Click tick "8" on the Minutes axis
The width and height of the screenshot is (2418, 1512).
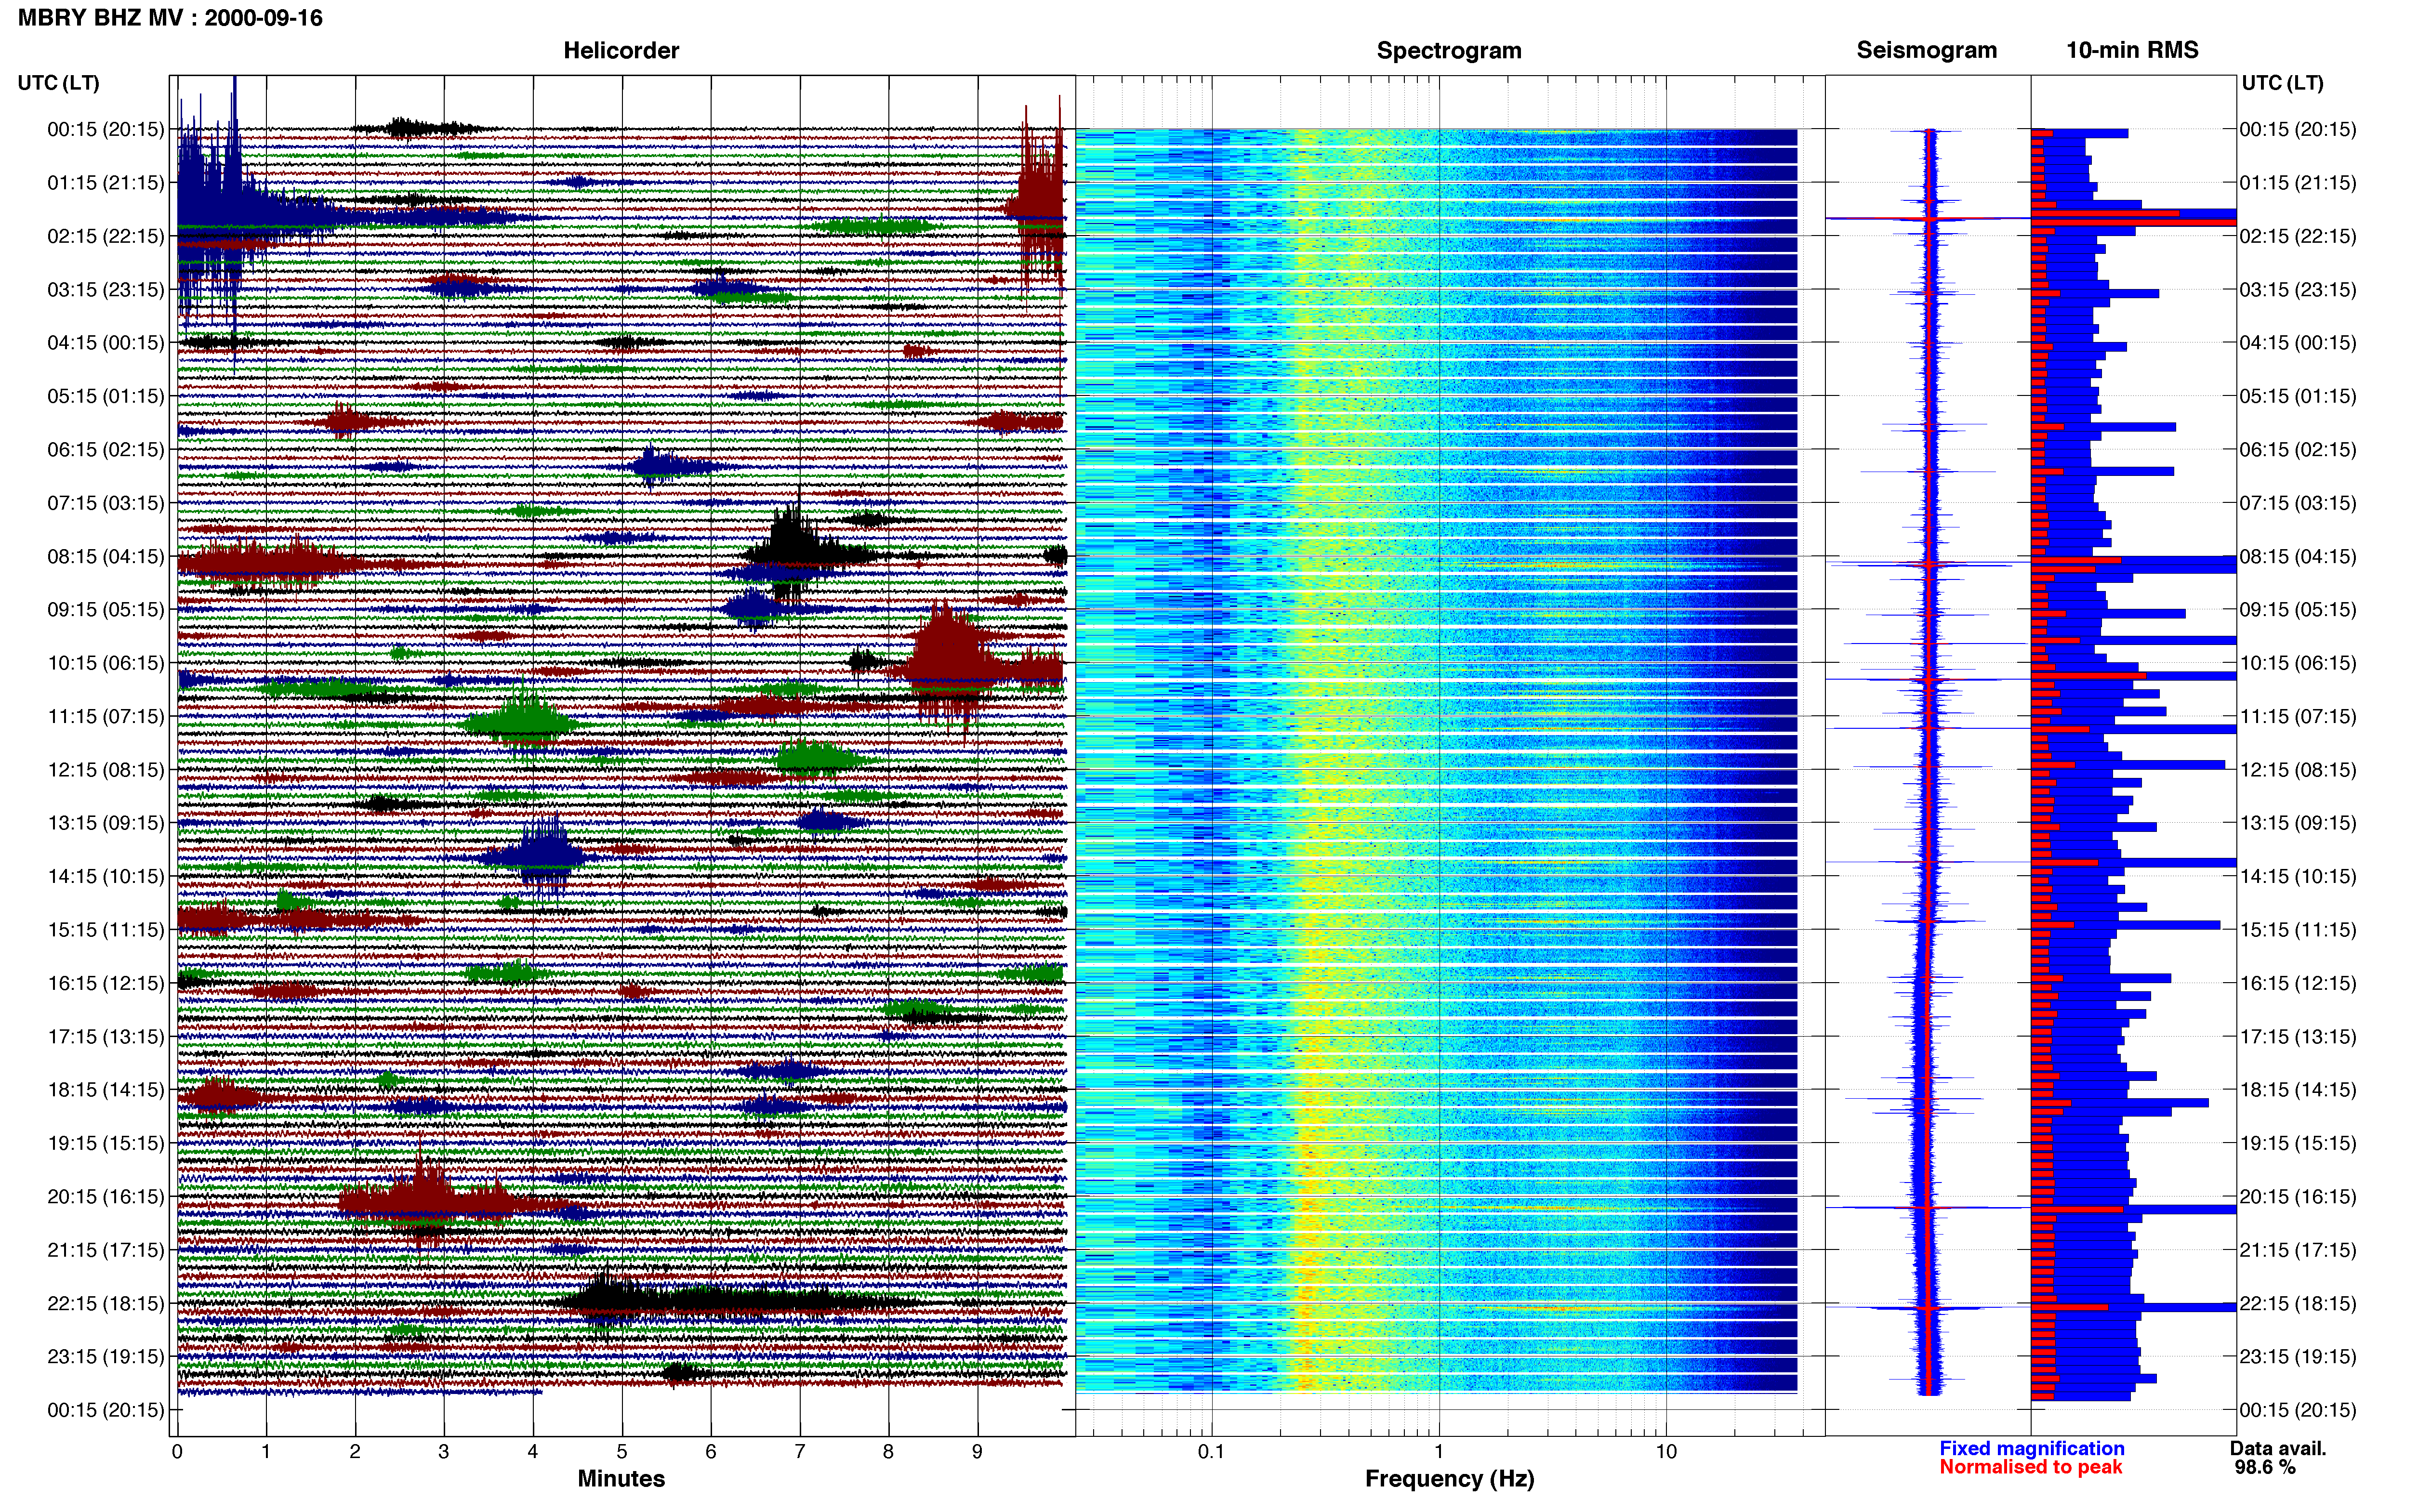click(x=888, y=1452)
